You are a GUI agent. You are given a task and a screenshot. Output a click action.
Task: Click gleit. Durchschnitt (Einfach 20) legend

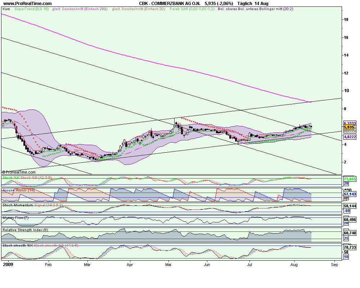[x=139, y=9]
